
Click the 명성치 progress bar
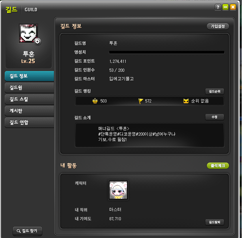167,52
